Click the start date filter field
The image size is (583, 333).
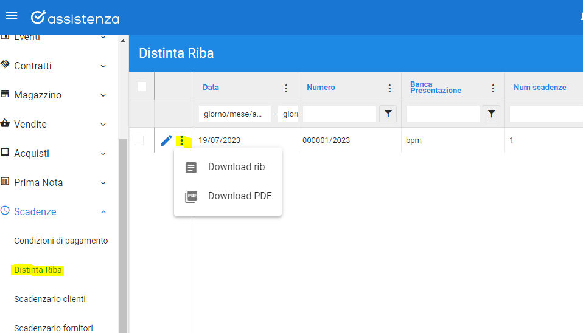[235, 114]
